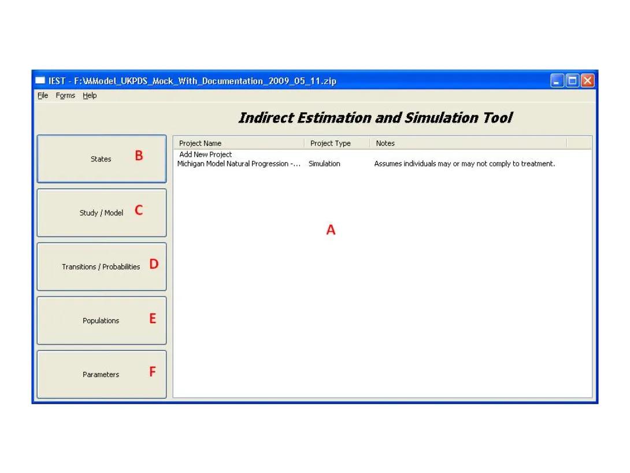The height and width of the screenshot is (473, 630).
Task: Sort by Project Name column header
Action: (239, 143)
